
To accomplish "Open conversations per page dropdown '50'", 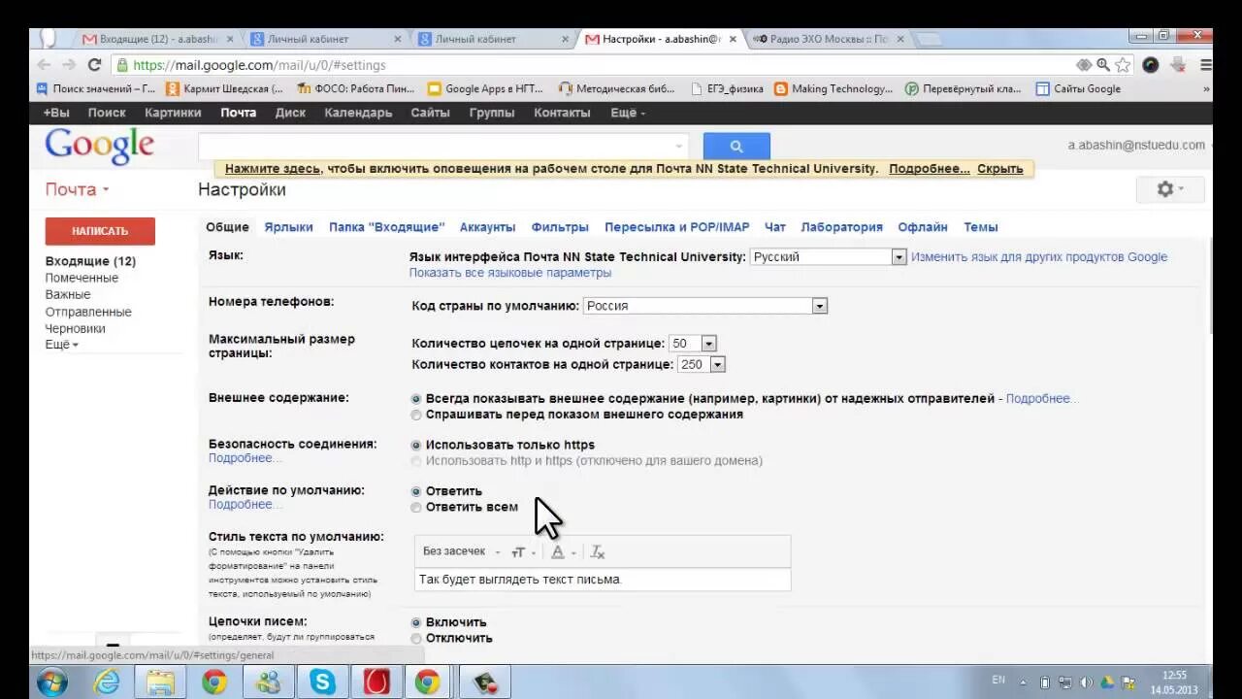I will point(693,344).
